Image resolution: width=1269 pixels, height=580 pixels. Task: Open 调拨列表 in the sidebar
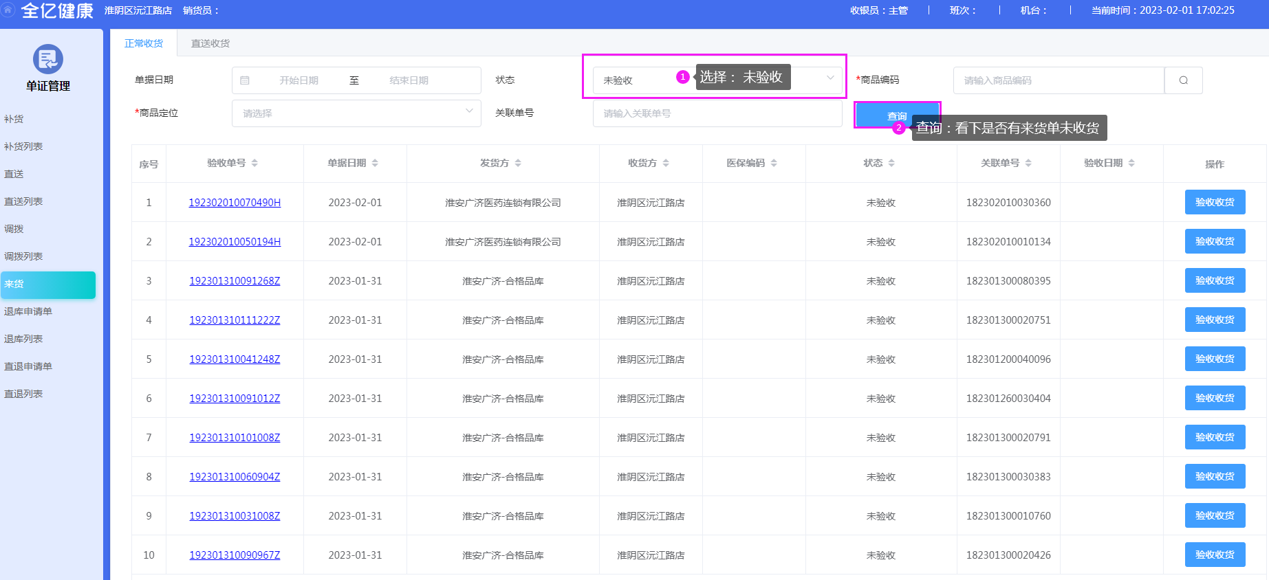tap(23, 256)
